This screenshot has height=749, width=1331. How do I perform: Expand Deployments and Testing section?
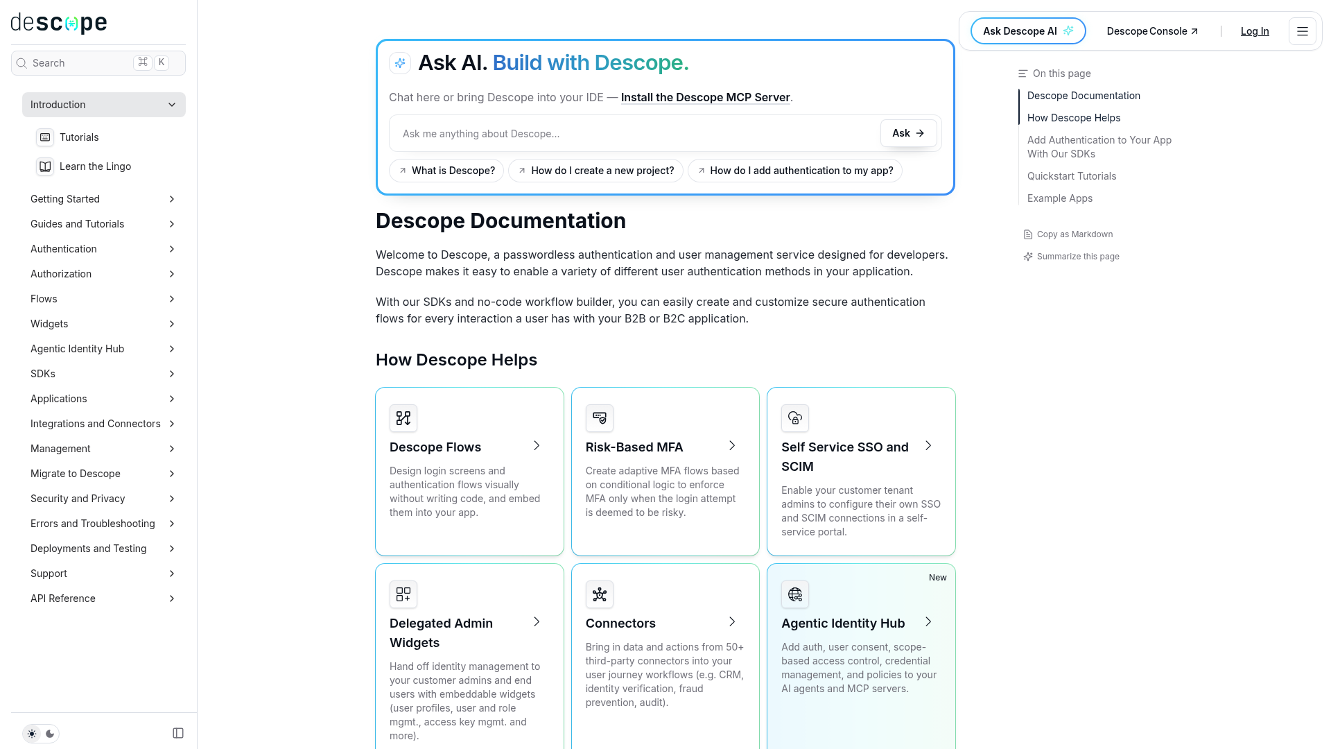104,549
